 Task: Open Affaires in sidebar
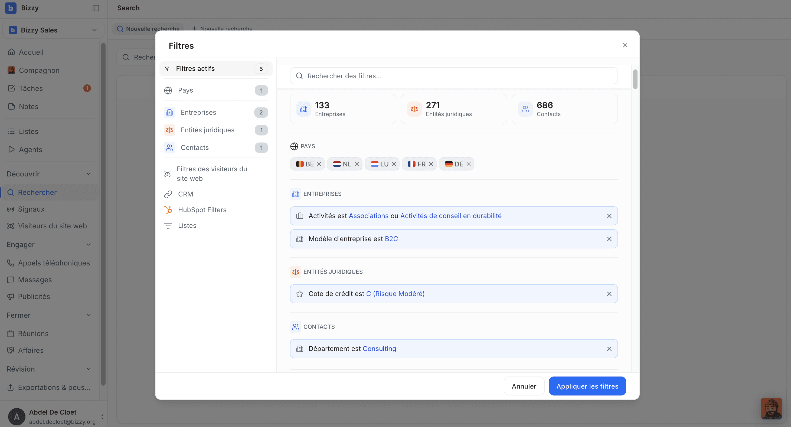coord(25,351)
